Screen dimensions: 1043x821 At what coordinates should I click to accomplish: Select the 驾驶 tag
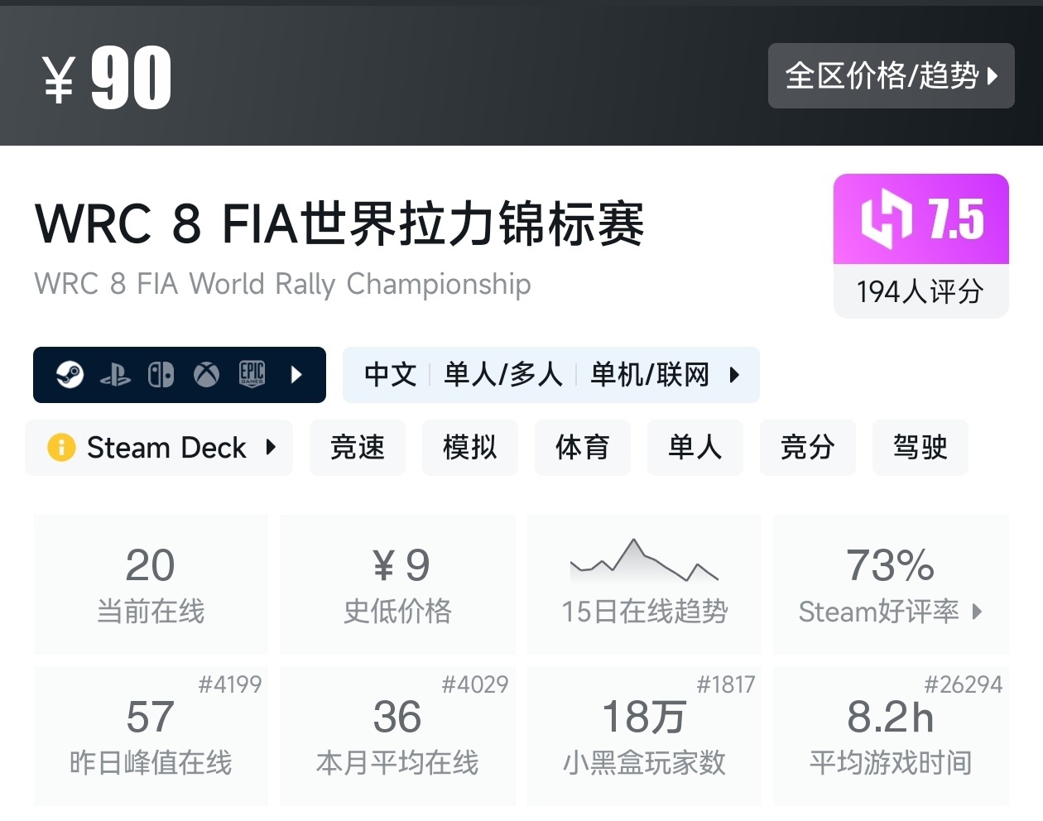(920, 448)
